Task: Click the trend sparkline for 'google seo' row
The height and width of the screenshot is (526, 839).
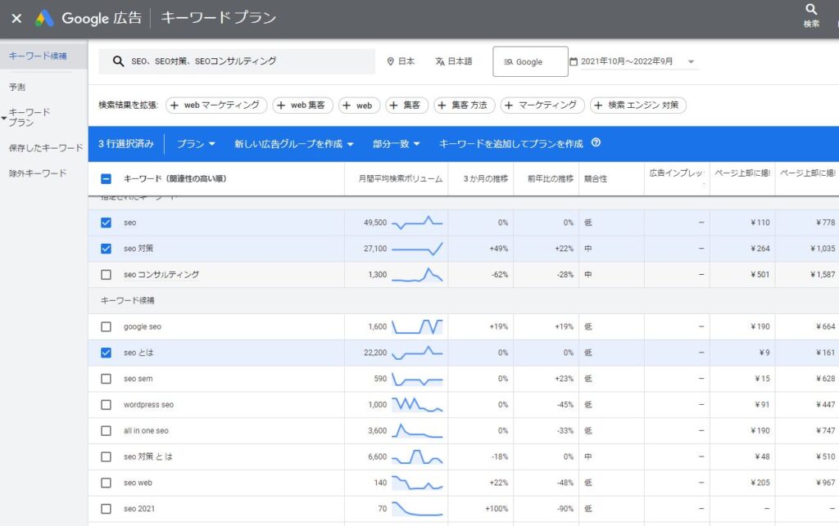Action: coord(417,326)
